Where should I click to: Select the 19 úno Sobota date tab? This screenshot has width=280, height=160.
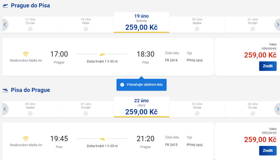(x=141, y=22)
